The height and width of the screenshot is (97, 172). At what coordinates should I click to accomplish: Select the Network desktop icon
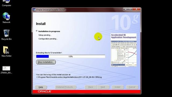point(6,18)
